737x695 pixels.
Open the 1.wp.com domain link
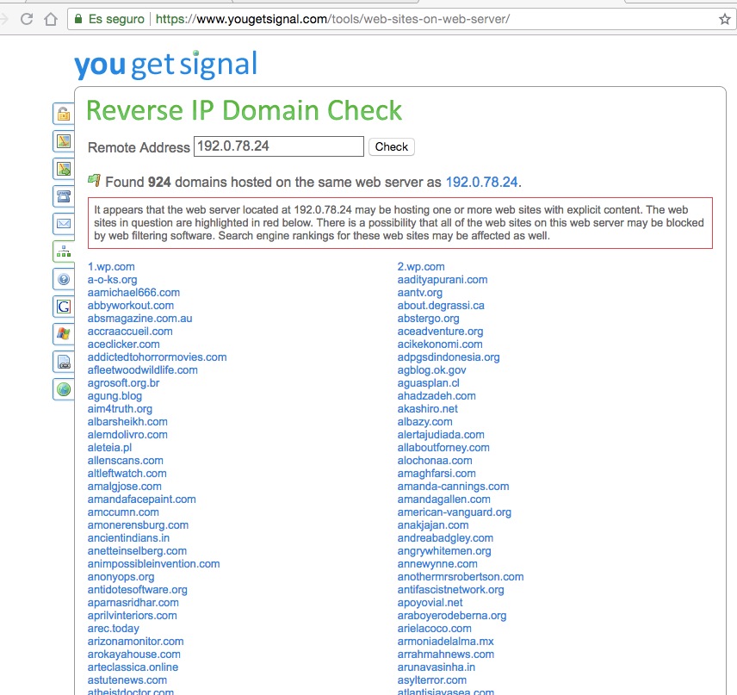point(111,267)
